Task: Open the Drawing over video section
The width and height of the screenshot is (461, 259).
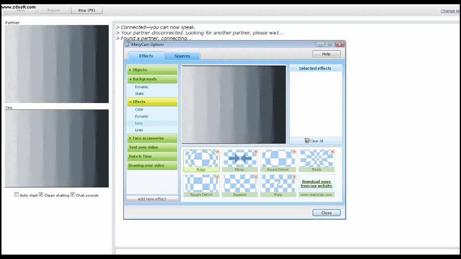Action: (152, 165)
